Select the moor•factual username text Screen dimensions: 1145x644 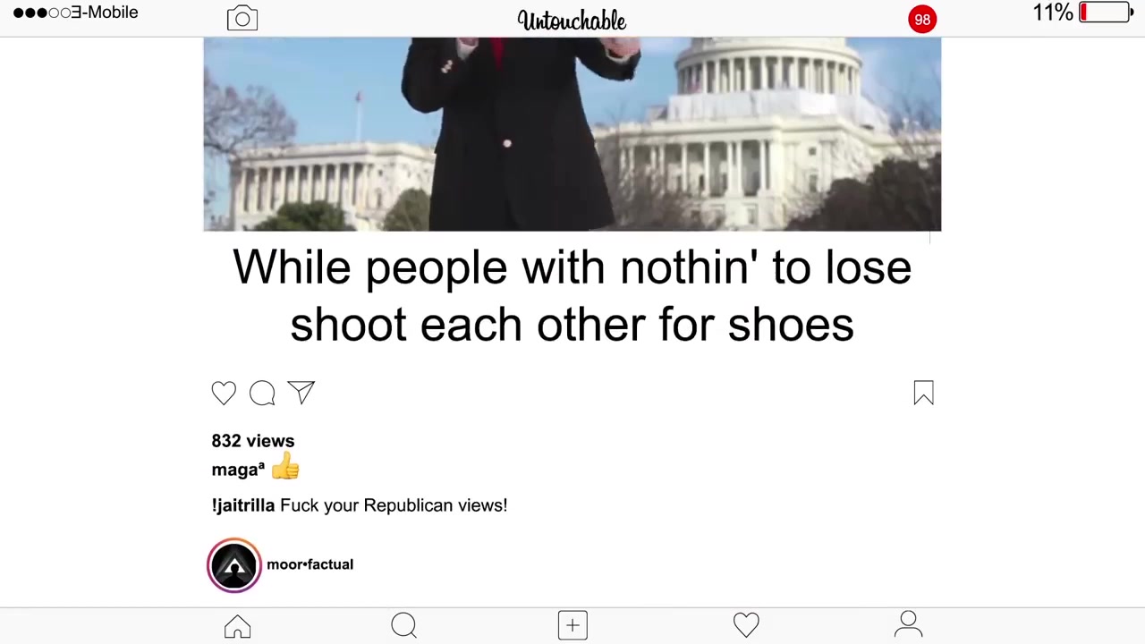coord(310,564)
